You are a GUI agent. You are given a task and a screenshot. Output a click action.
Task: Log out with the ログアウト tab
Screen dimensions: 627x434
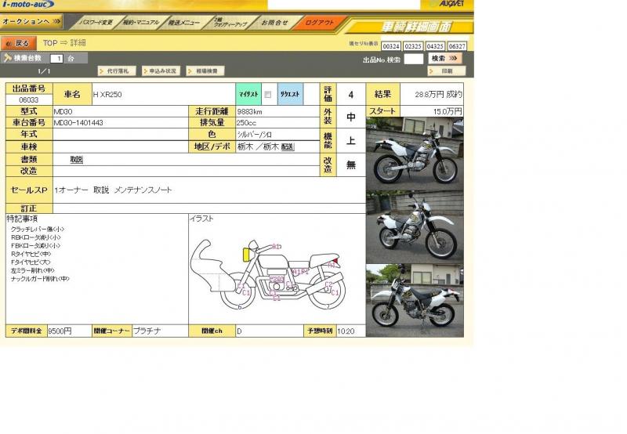pos(319,23)
